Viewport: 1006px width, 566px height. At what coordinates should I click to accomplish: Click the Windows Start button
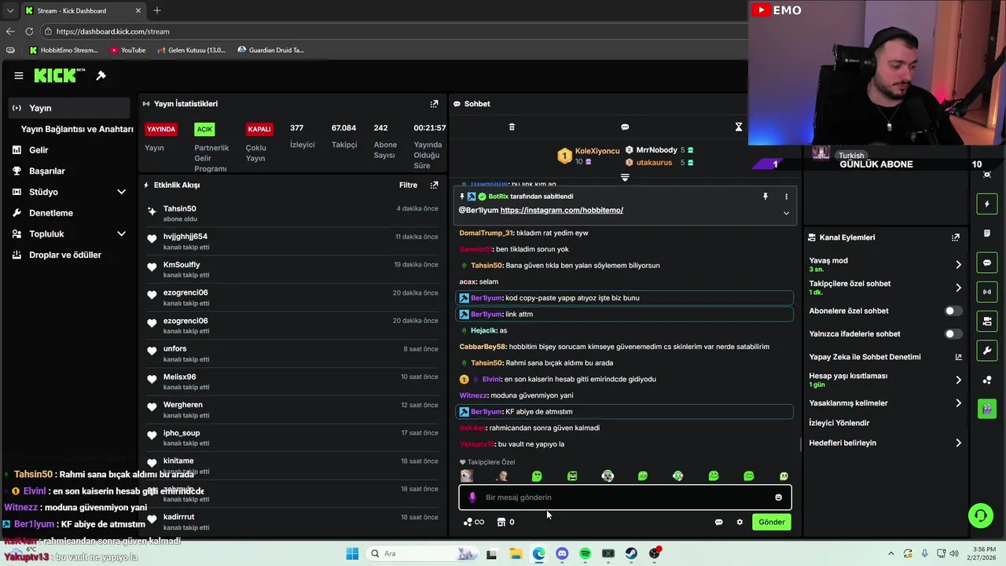pos(352,553)
